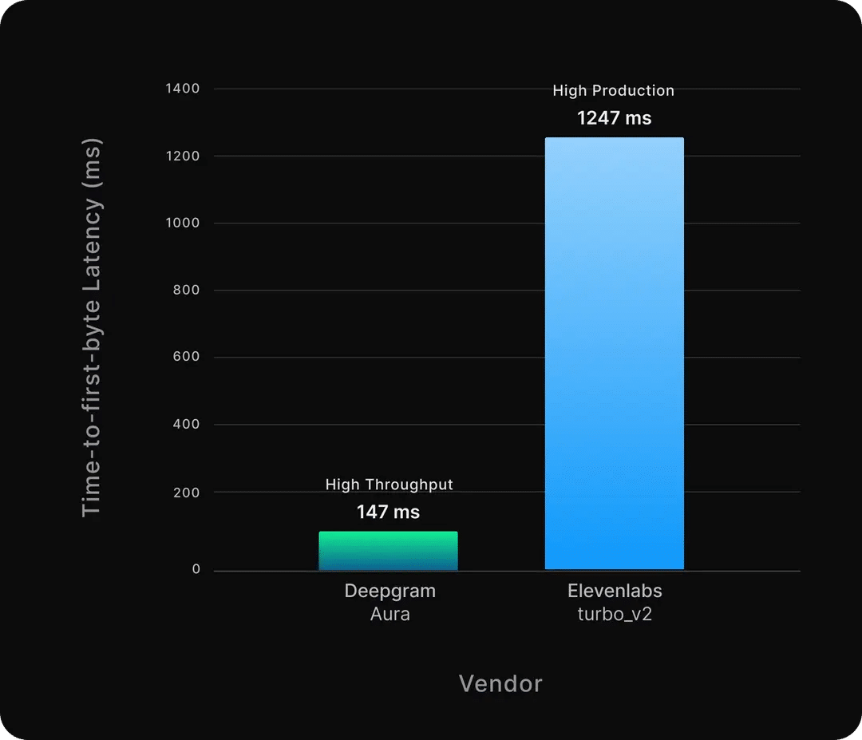
Task: Click the Time-to-first-byte Latency axis title
Action: point(91,327)
